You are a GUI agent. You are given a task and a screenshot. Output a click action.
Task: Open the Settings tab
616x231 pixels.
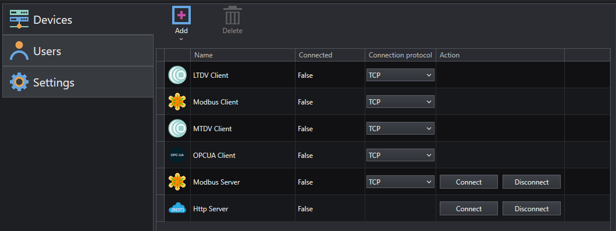[78, 82]
